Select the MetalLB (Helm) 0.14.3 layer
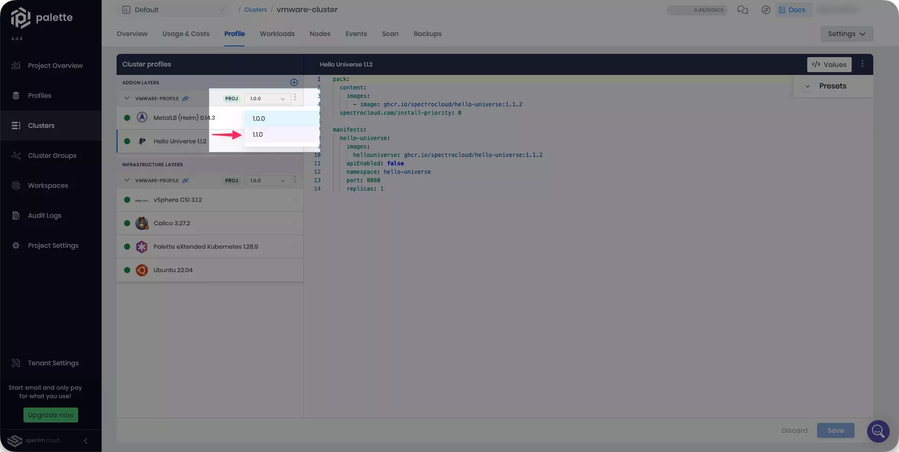This screenshot has height=452, width=899. coord(210,118)
